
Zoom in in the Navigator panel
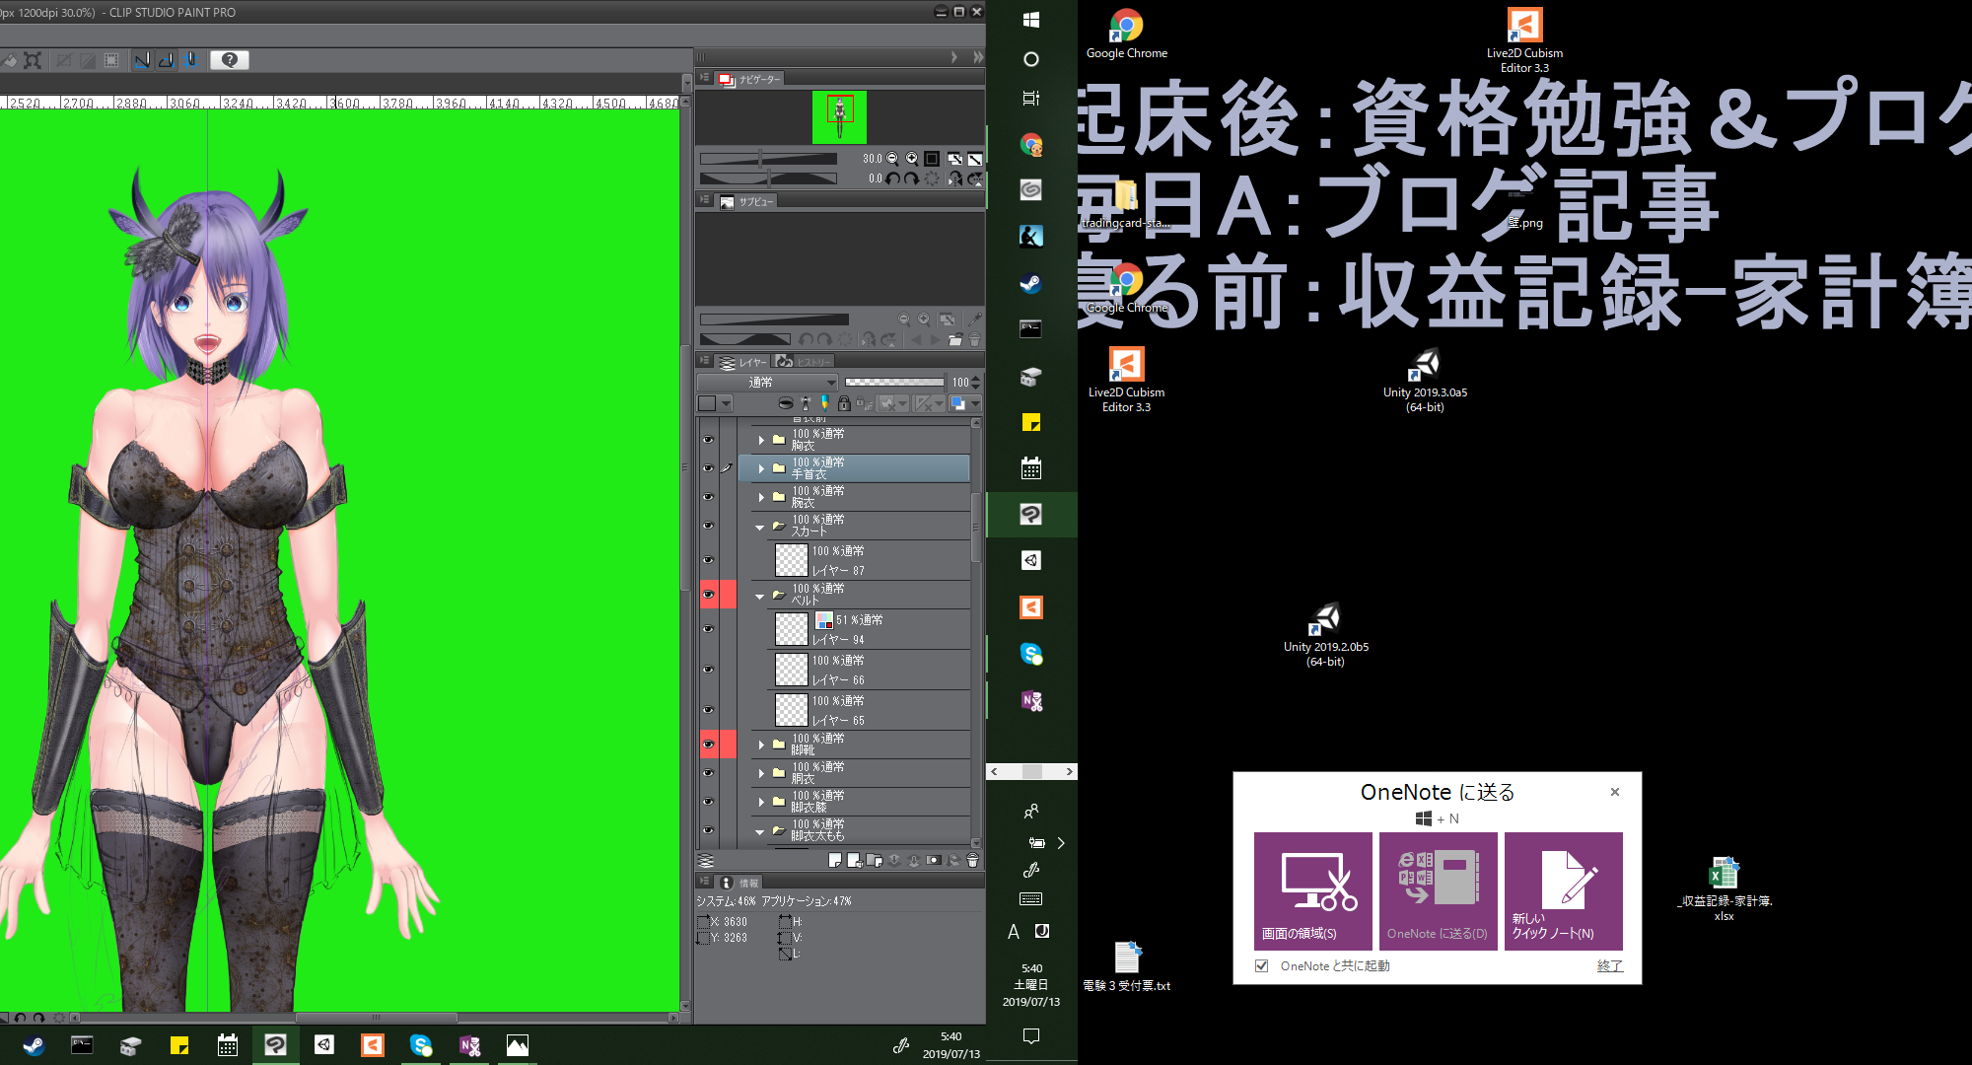pyautogui.click(x=912, y=159)
